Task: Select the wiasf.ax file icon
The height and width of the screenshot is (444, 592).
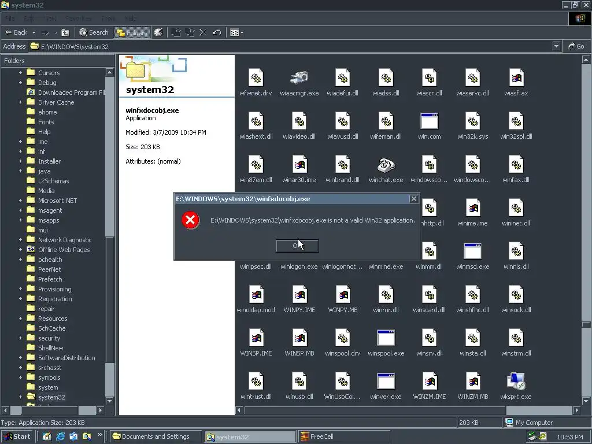Action: click(516, 78)
